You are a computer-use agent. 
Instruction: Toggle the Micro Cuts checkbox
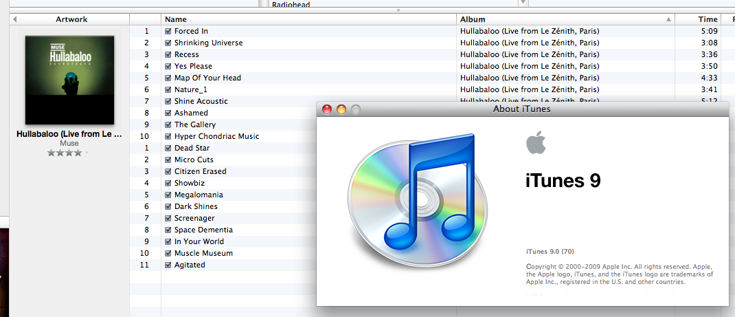(x=168, y=160)
